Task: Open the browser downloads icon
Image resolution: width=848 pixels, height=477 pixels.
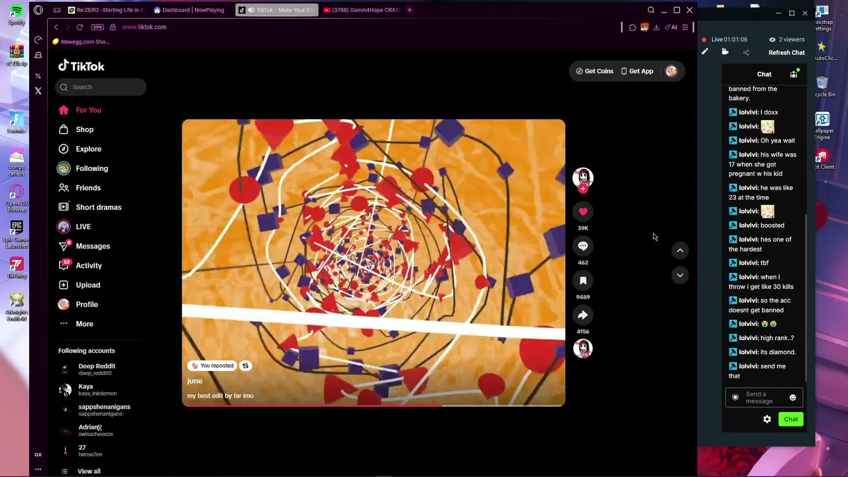Action: click(x=656, y=27)
